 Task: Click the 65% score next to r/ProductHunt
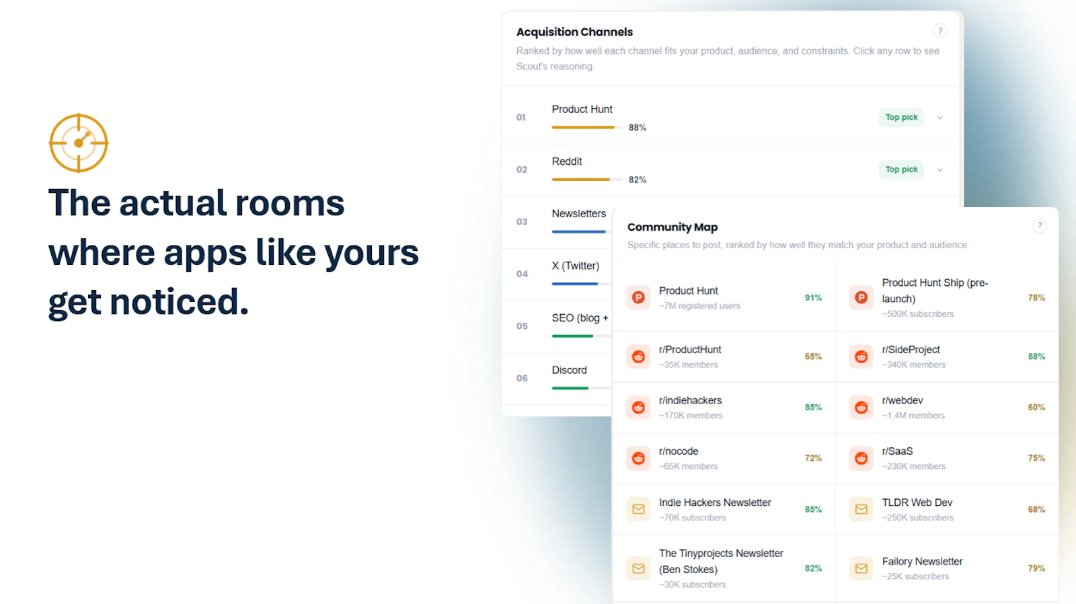[813, 356]
